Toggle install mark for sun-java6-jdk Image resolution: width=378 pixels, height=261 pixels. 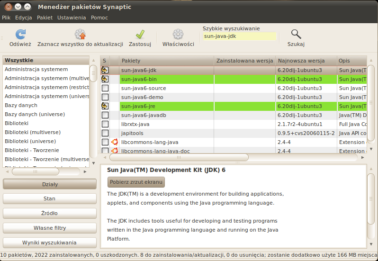[105, 70]
